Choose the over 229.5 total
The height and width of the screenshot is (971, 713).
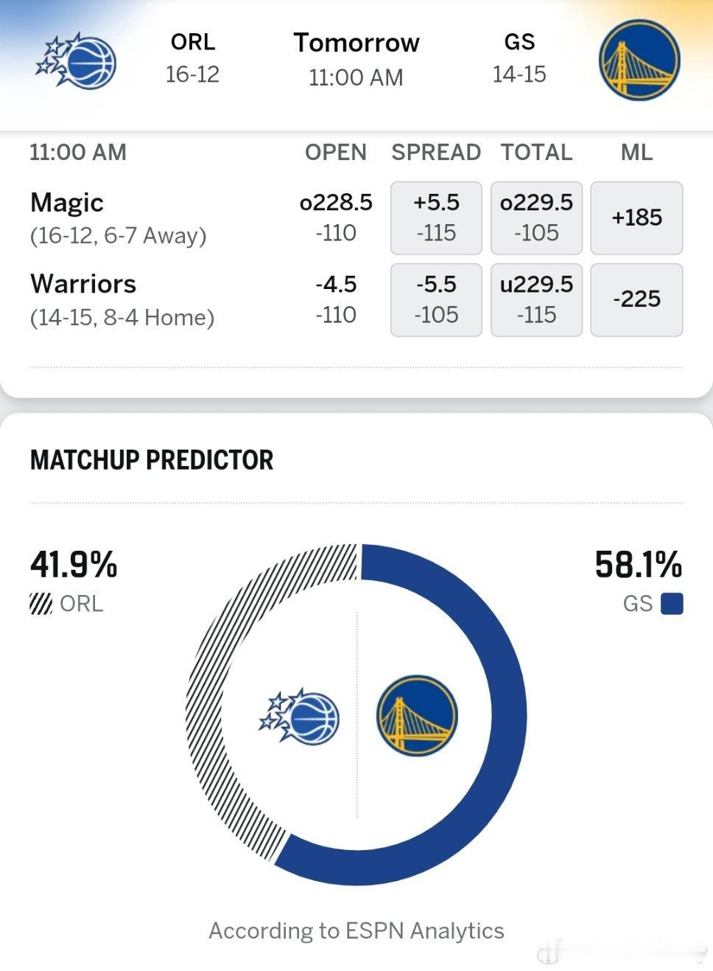pyautogui.click(x=536, y=217)
